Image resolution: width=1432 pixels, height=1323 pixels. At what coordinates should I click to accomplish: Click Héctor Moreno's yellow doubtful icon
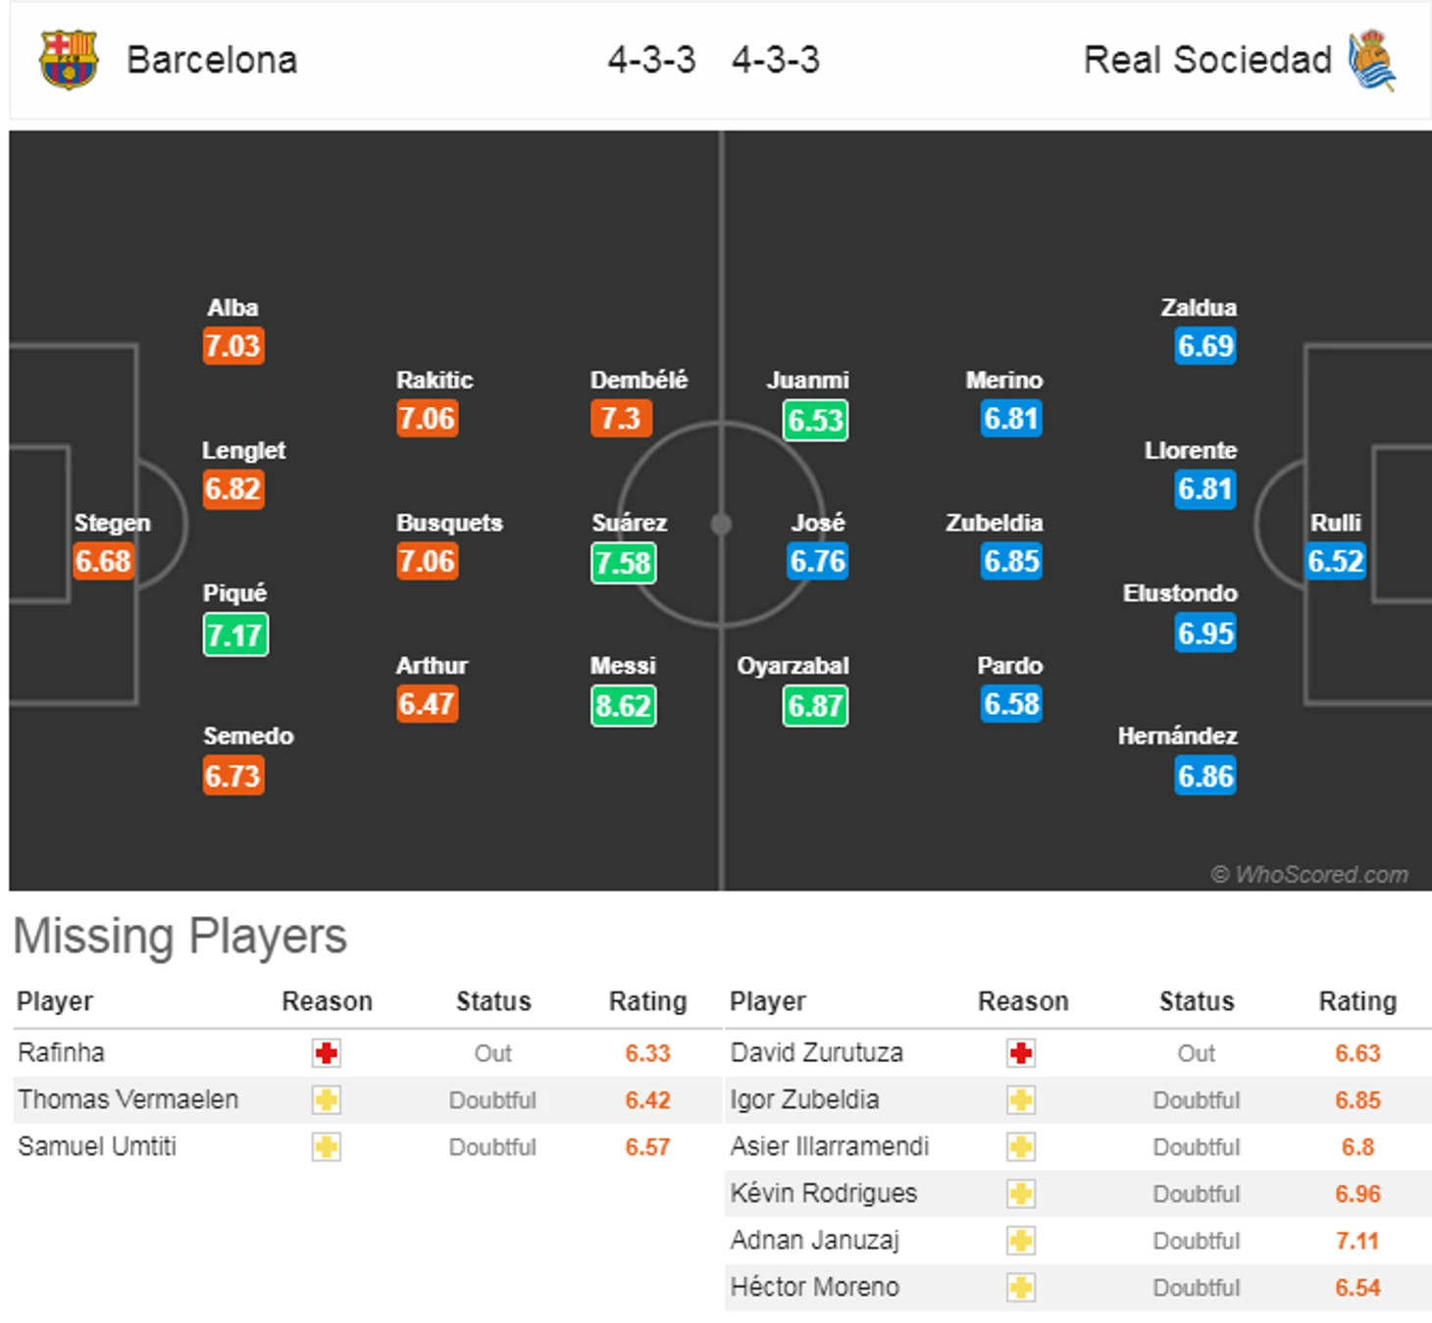[x=1021, y=1288]
